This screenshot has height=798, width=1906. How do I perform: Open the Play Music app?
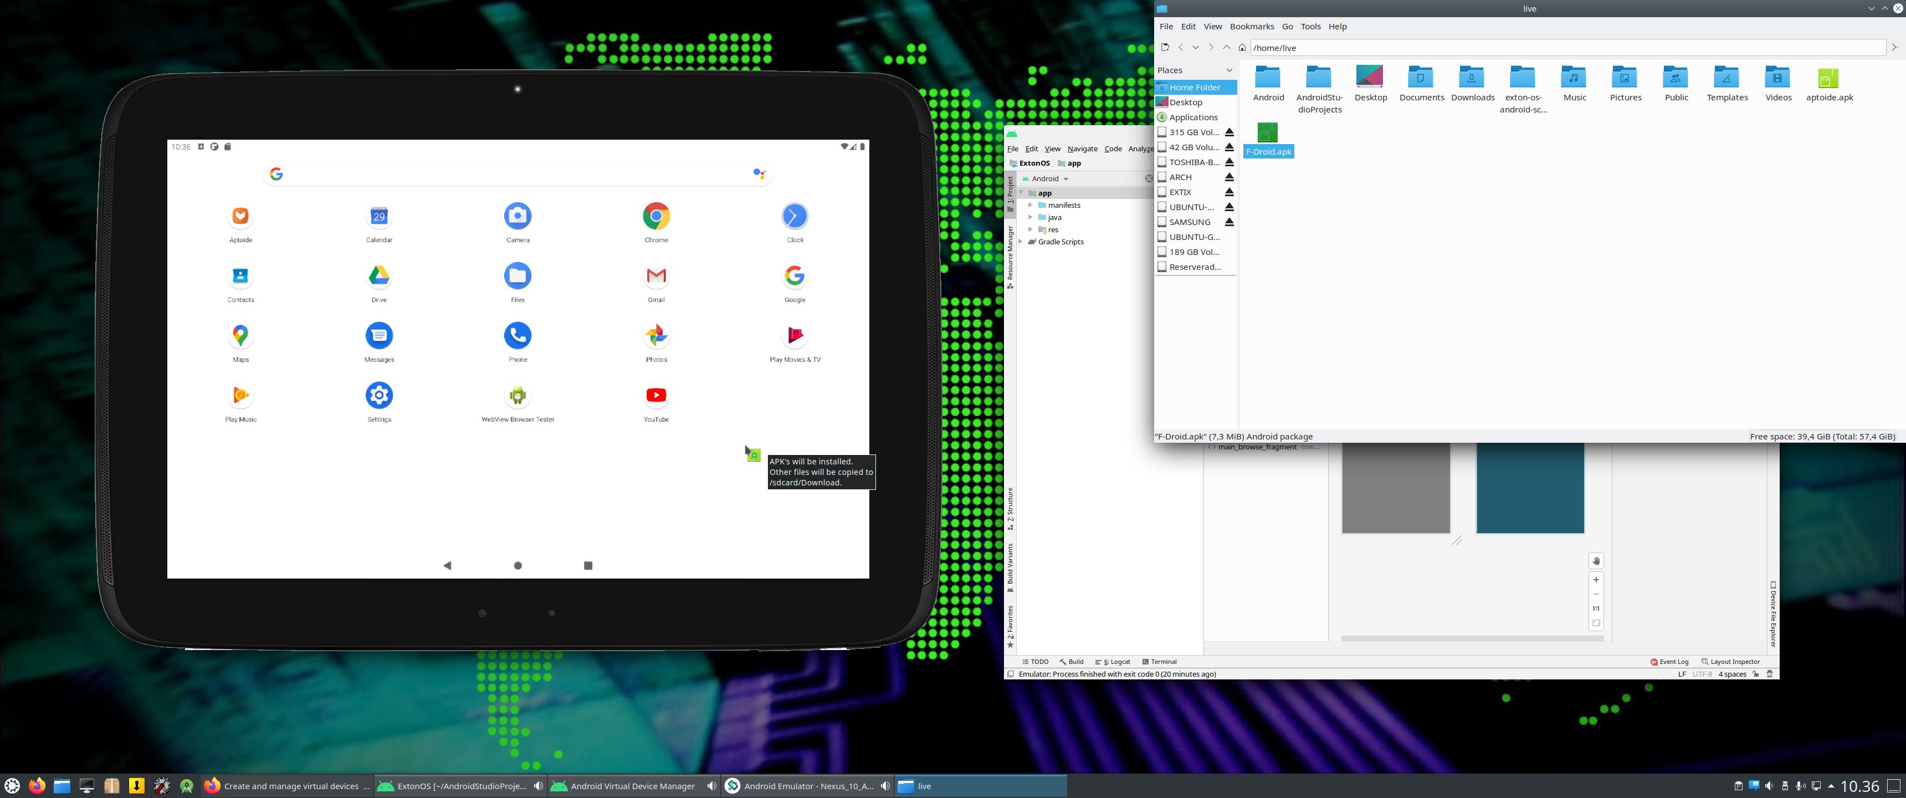tap(240, 396)
